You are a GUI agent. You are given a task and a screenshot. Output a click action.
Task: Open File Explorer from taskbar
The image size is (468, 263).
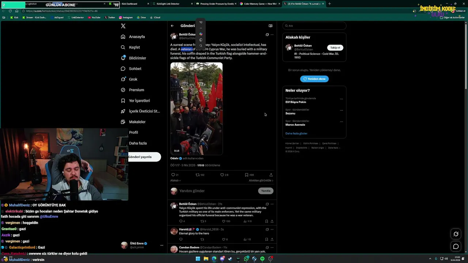[x=206, y=259]
